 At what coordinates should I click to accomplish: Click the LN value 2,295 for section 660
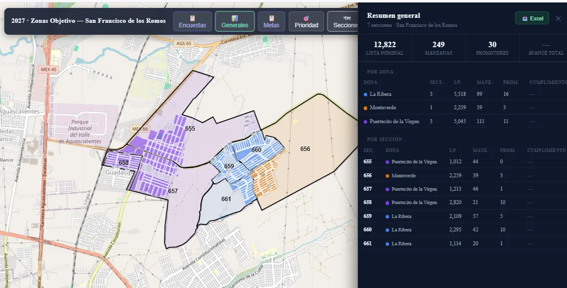(x=455, y=229)
